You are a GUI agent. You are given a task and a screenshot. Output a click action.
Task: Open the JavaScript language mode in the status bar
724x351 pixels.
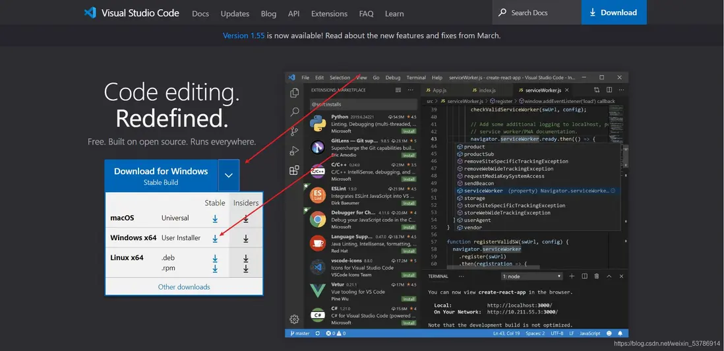point(589,333)
